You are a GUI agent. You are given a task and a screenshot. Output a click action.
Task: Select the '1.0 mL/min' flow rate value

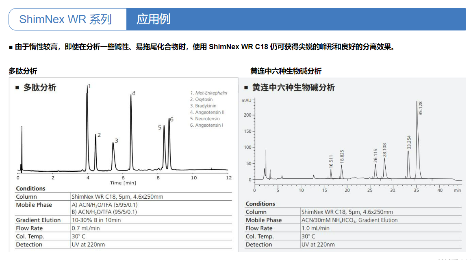[315, 228]
